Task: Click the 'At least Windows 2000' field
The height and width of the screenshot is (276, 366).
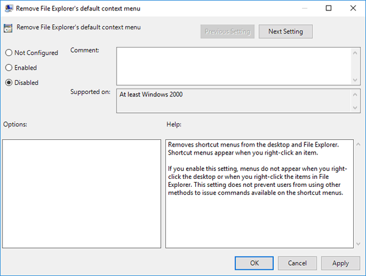Action: (x=232, y=101)
